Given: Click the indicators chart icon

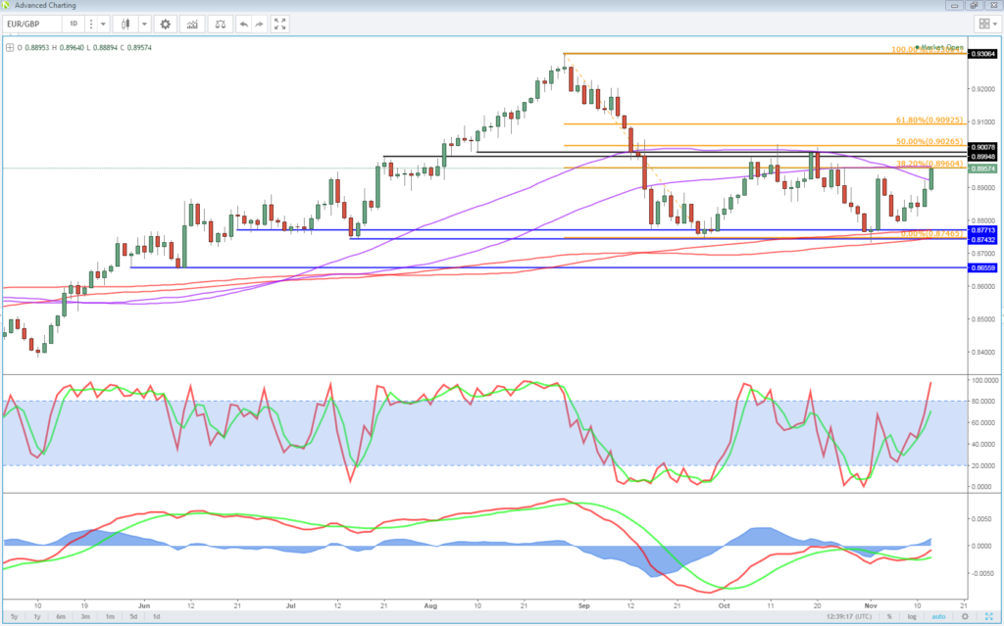Looking at the screenshot, I should pos(194,24).
